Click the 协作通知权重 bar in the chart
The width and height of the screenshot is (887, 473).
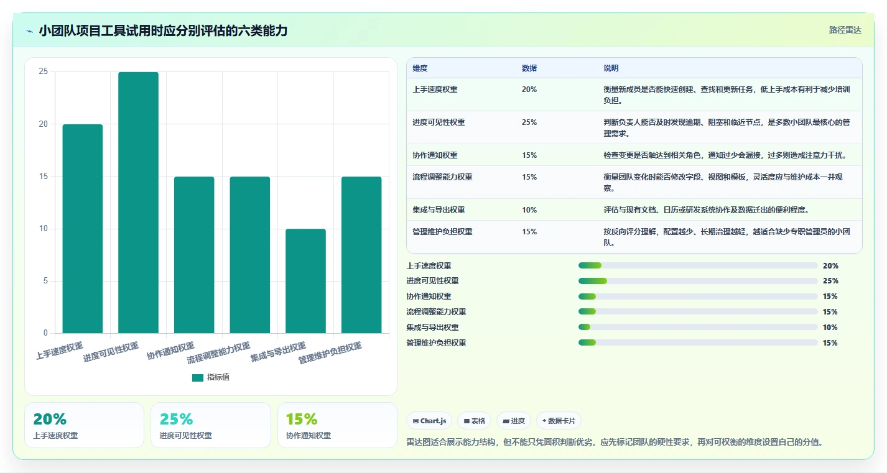[x=194, y=255]
